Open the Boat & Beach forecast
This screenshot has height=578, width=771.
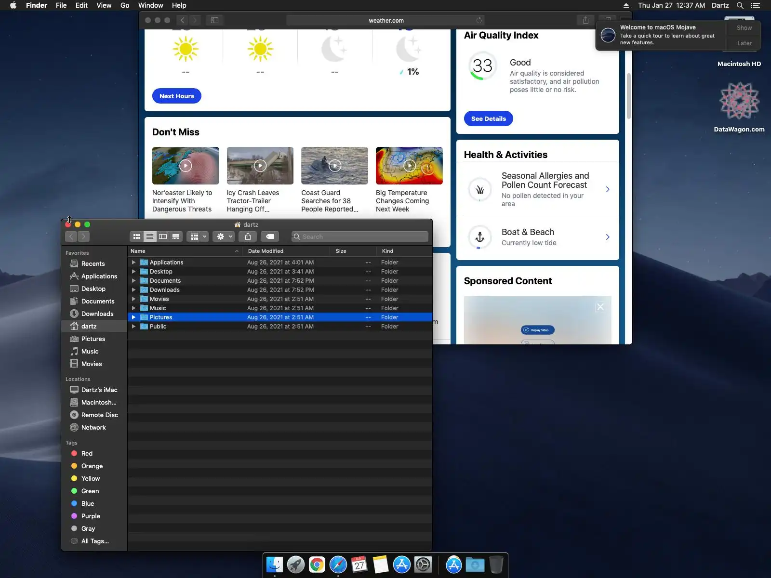click(x=538, y=237)
